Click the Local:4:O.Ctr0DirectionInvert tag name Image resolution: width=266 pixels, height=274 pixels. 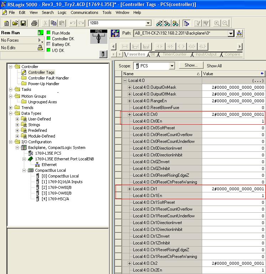pos(157,148)
